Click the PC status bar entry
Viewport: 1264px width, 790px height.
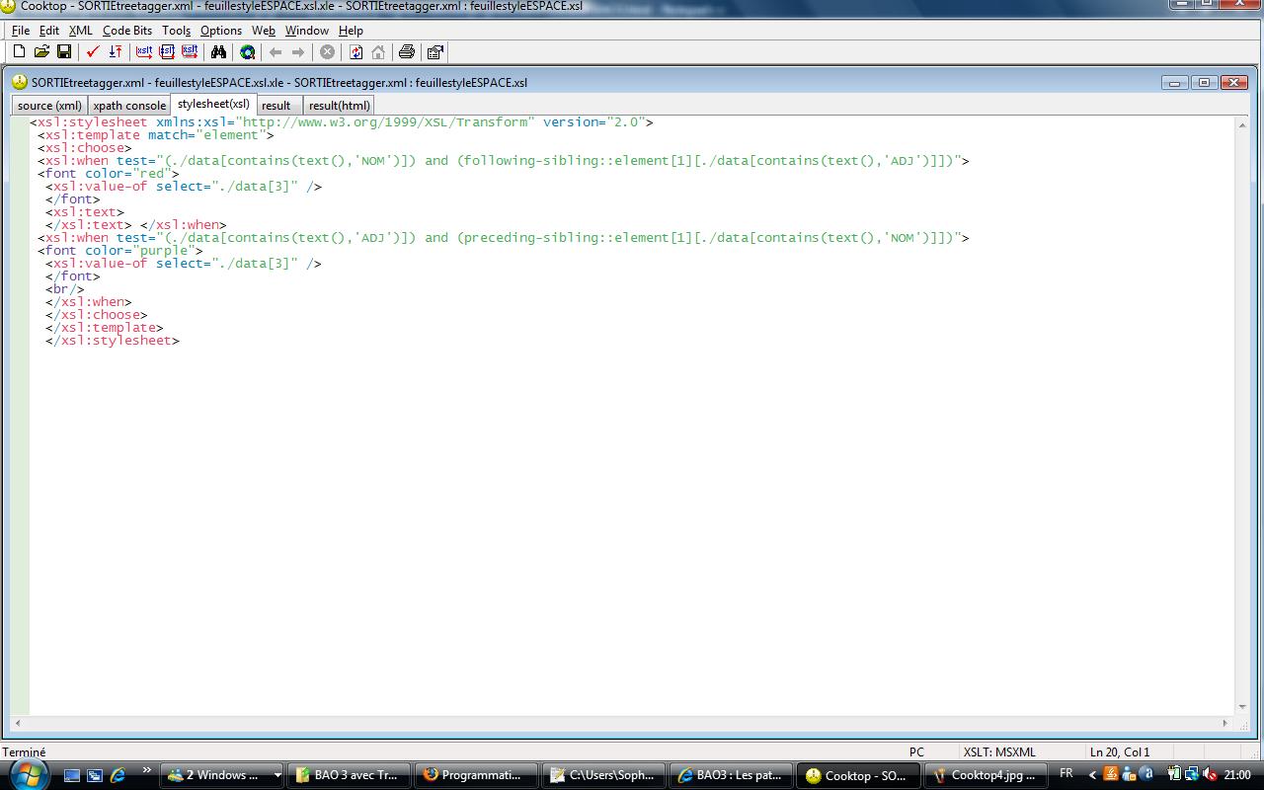916,751
